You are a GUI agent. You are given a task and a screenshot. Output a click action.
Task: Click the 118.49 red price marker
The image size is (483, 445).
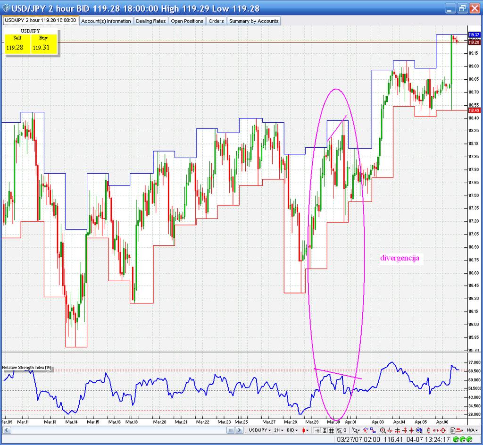click(x=474, y=110)
